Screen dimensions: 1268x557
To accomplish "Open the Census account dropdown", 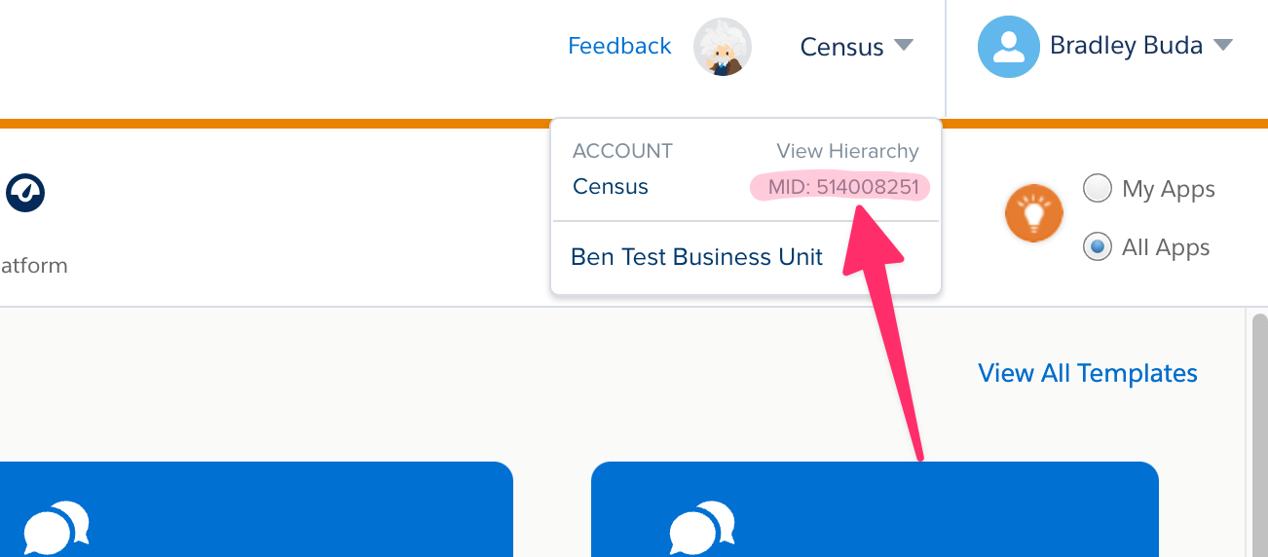I will (x=841, y=47).
